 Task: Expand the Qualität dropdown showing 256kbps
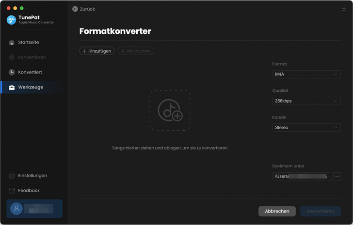(306, 101)
